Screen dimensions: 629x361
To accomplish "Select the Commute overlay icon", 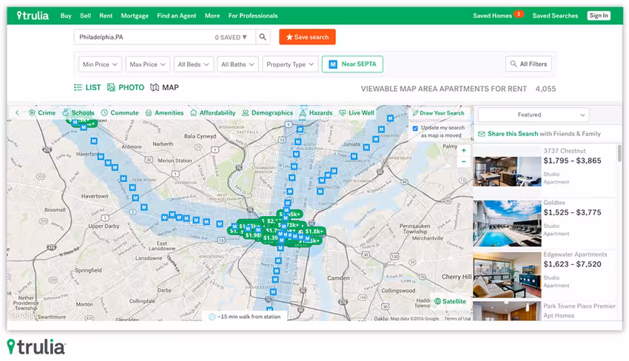I will 104,113.
